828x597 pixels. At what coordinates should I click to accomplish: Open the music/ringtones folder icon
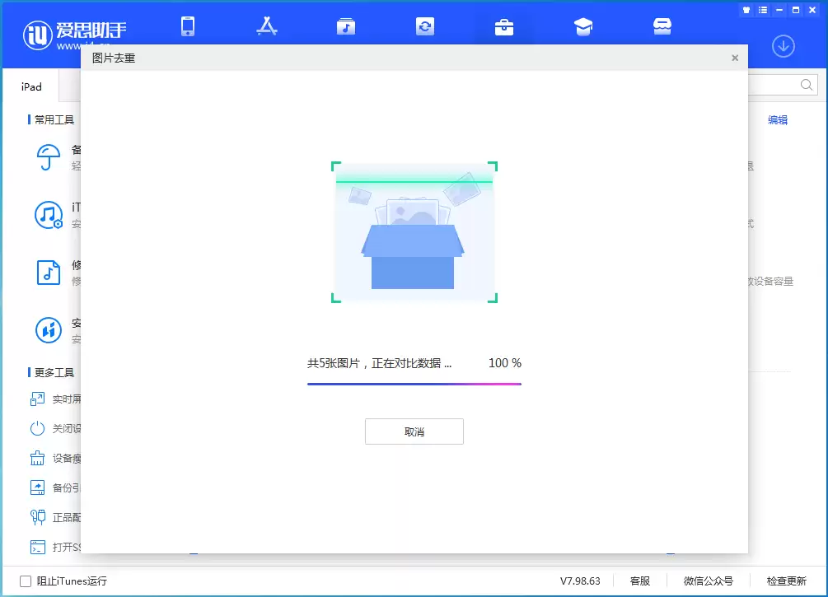(x=346, y=26)
